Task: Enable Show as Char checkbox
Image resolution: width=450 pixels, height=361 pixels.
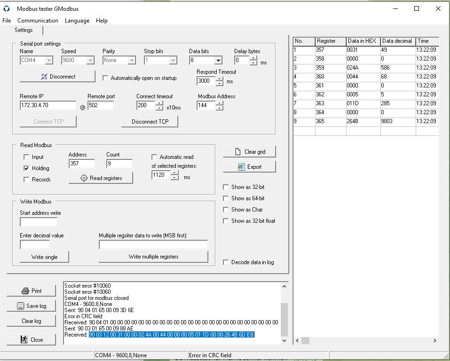Action: pos(226,210)
